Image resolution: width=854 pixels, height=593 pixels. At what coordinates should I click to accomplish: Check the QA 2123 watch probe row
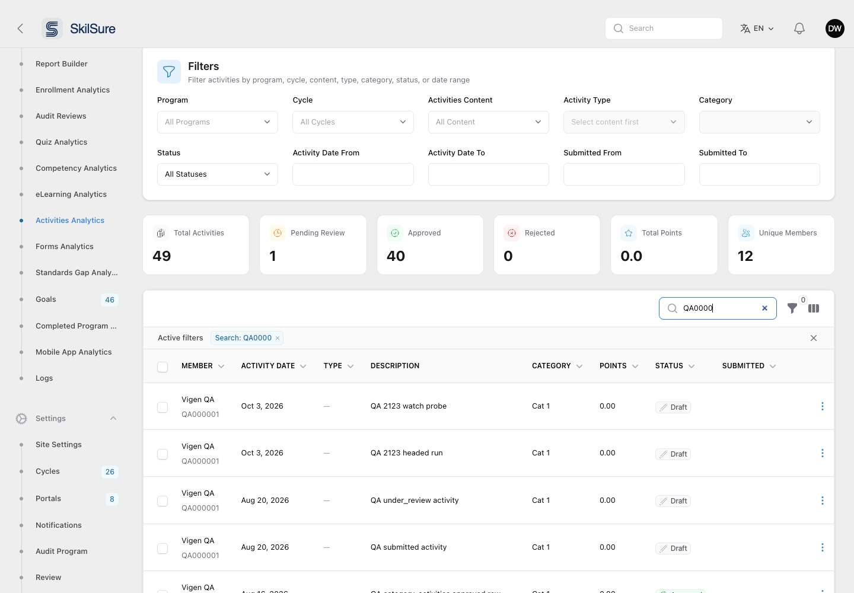(x=162, y=407)
